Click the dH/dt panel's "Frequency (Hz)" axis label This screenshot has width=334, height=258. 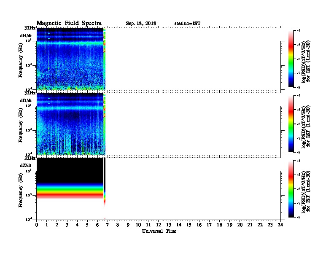[x=20, y=60]
